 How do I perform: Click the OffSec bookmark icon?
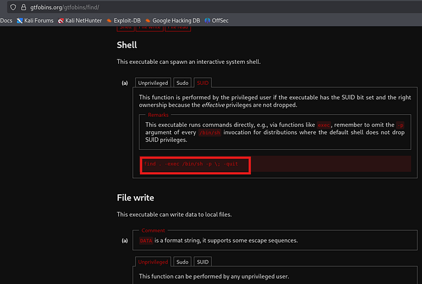pyautogui.click(x=207, y=20)
